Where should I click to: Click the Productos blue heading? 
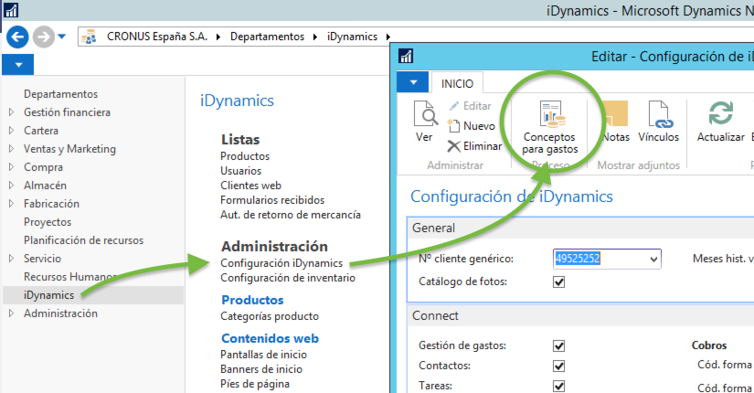252,300
